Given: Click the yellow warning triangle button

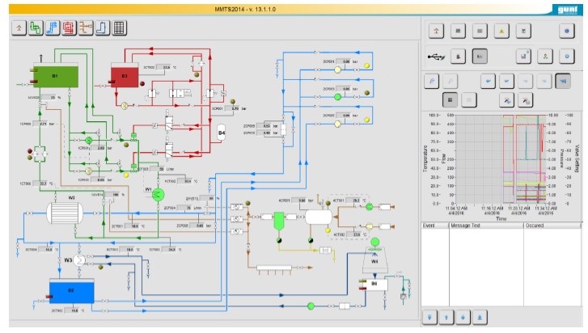Looking at the screenshot, I should click(x=501, y=31).
